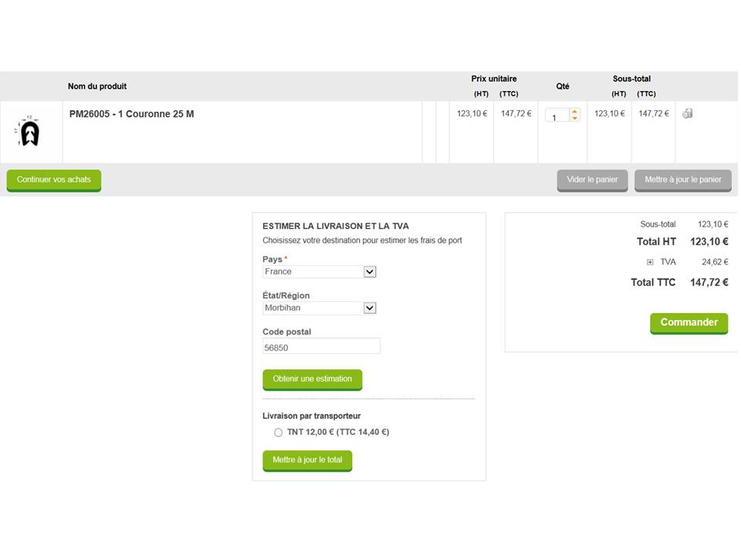Image resolution: width=741 pixels, height=555 pixels.
Task: Click the Sous-total column header
Action: click(x=631, y=79)
